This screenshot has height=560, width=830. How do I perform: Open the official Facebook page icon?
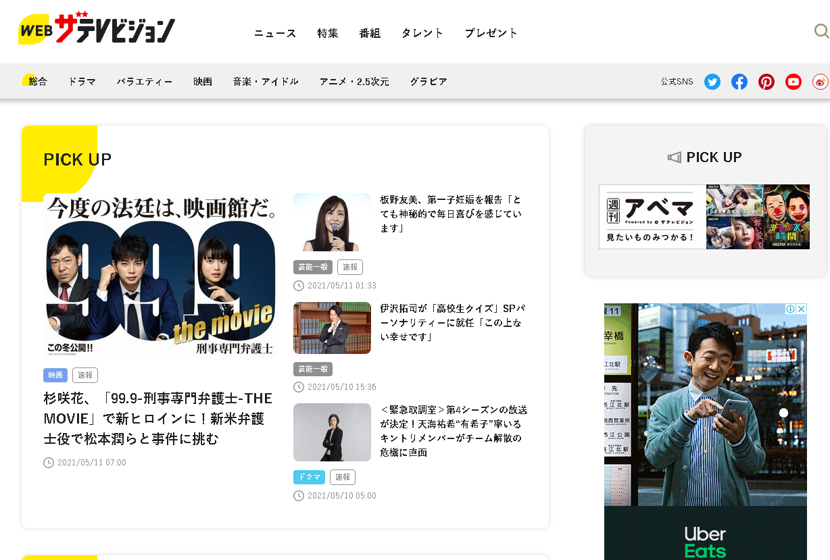739,82
